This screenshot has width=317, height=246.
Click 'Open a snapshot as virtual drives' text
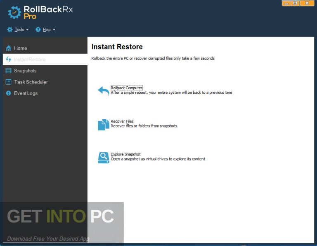(158, 159)
